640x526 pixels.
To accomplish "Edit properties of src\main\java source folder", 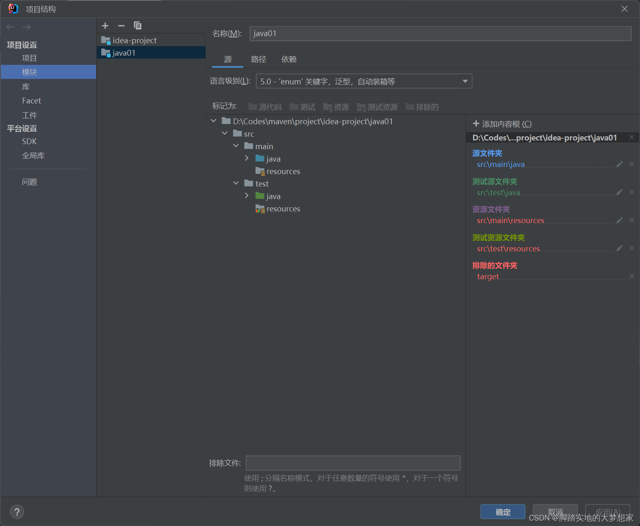I will point(620,164).
